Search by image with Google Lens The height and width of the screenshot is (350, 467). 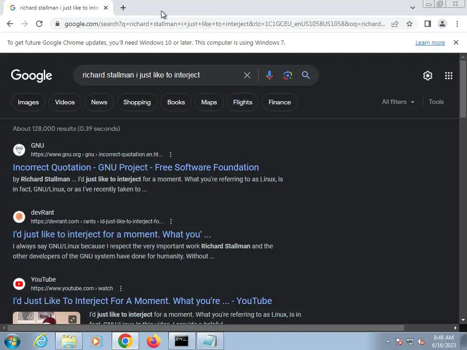(287, 75)
